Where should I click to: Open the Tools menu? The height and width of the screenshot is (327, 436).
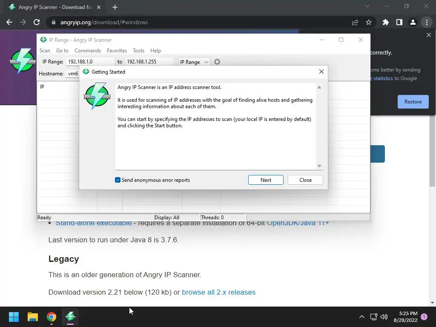point(138,51)
